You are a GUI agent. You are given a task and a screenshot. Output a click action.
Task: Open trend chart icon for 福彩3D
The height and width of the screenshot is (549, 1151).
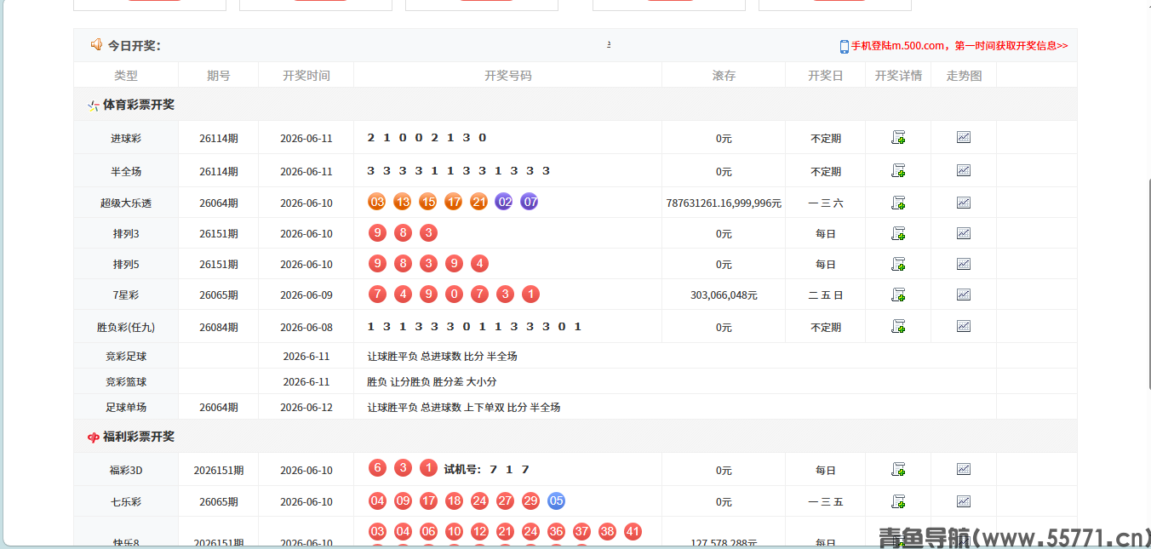point(964,469)
